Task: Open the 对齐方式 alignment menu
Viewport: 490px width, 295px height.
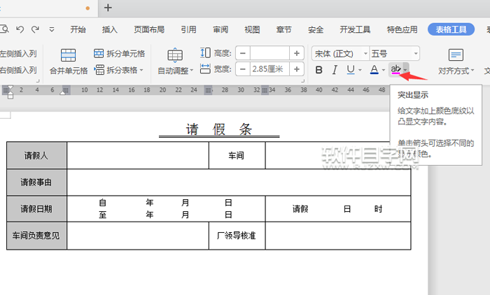Action: [x=456, y=62]
